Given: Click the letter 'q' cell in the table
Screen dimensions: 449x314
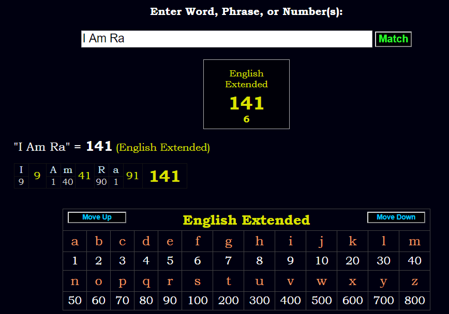Looking at the screenshot, I should click(146, 281).
